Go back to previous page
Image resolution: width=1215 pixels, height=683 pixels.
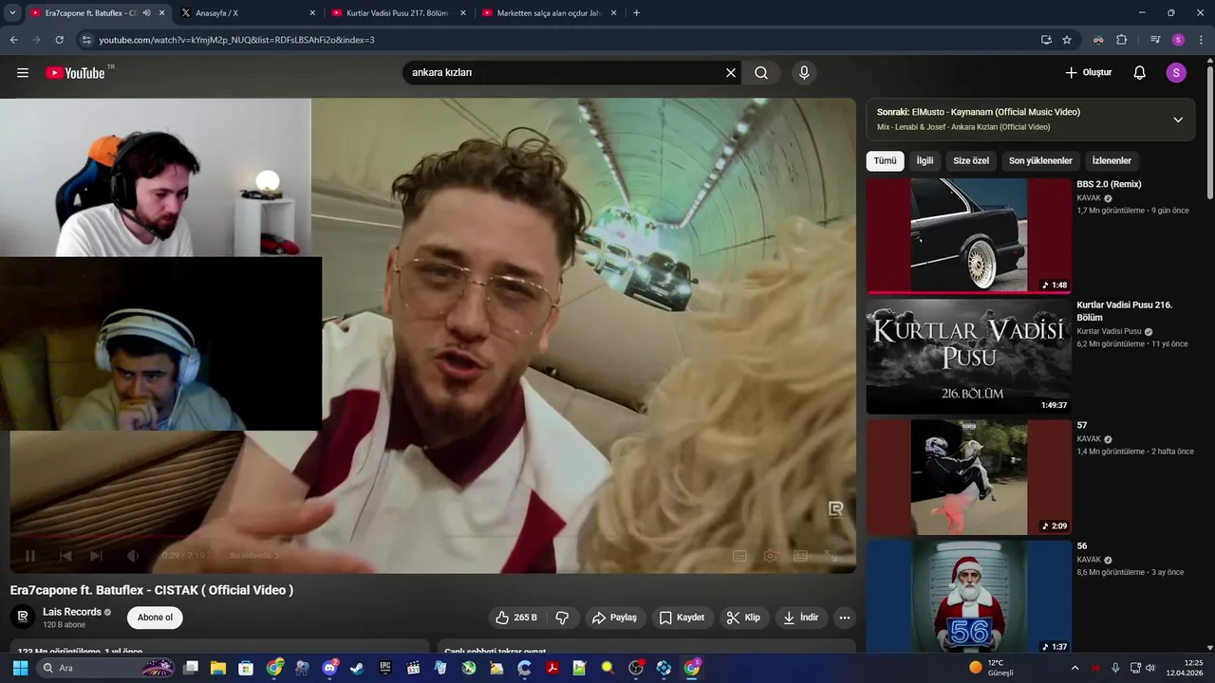coord(13,40)
